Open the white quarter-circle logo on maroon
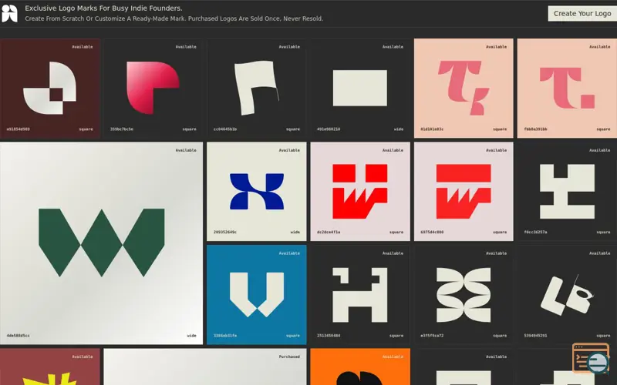617x385 pixels. pos(50,88)
